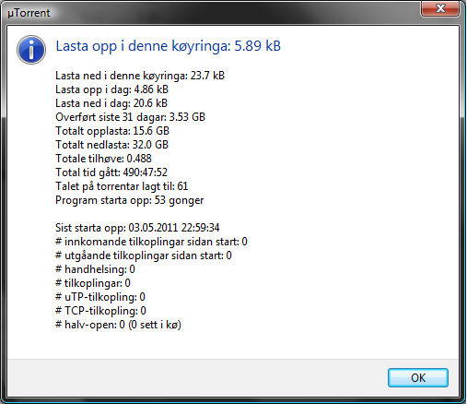467x404 pixels.
Task: Click the blue information icon
Action: tap(31, 50)
